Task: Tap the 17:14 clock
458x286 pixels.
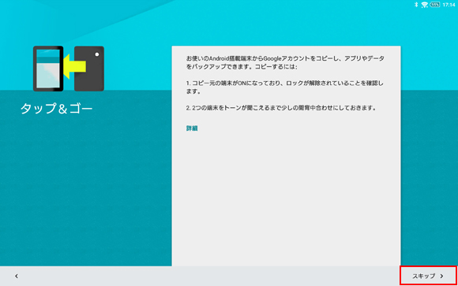Action: (x=449, y=5)
